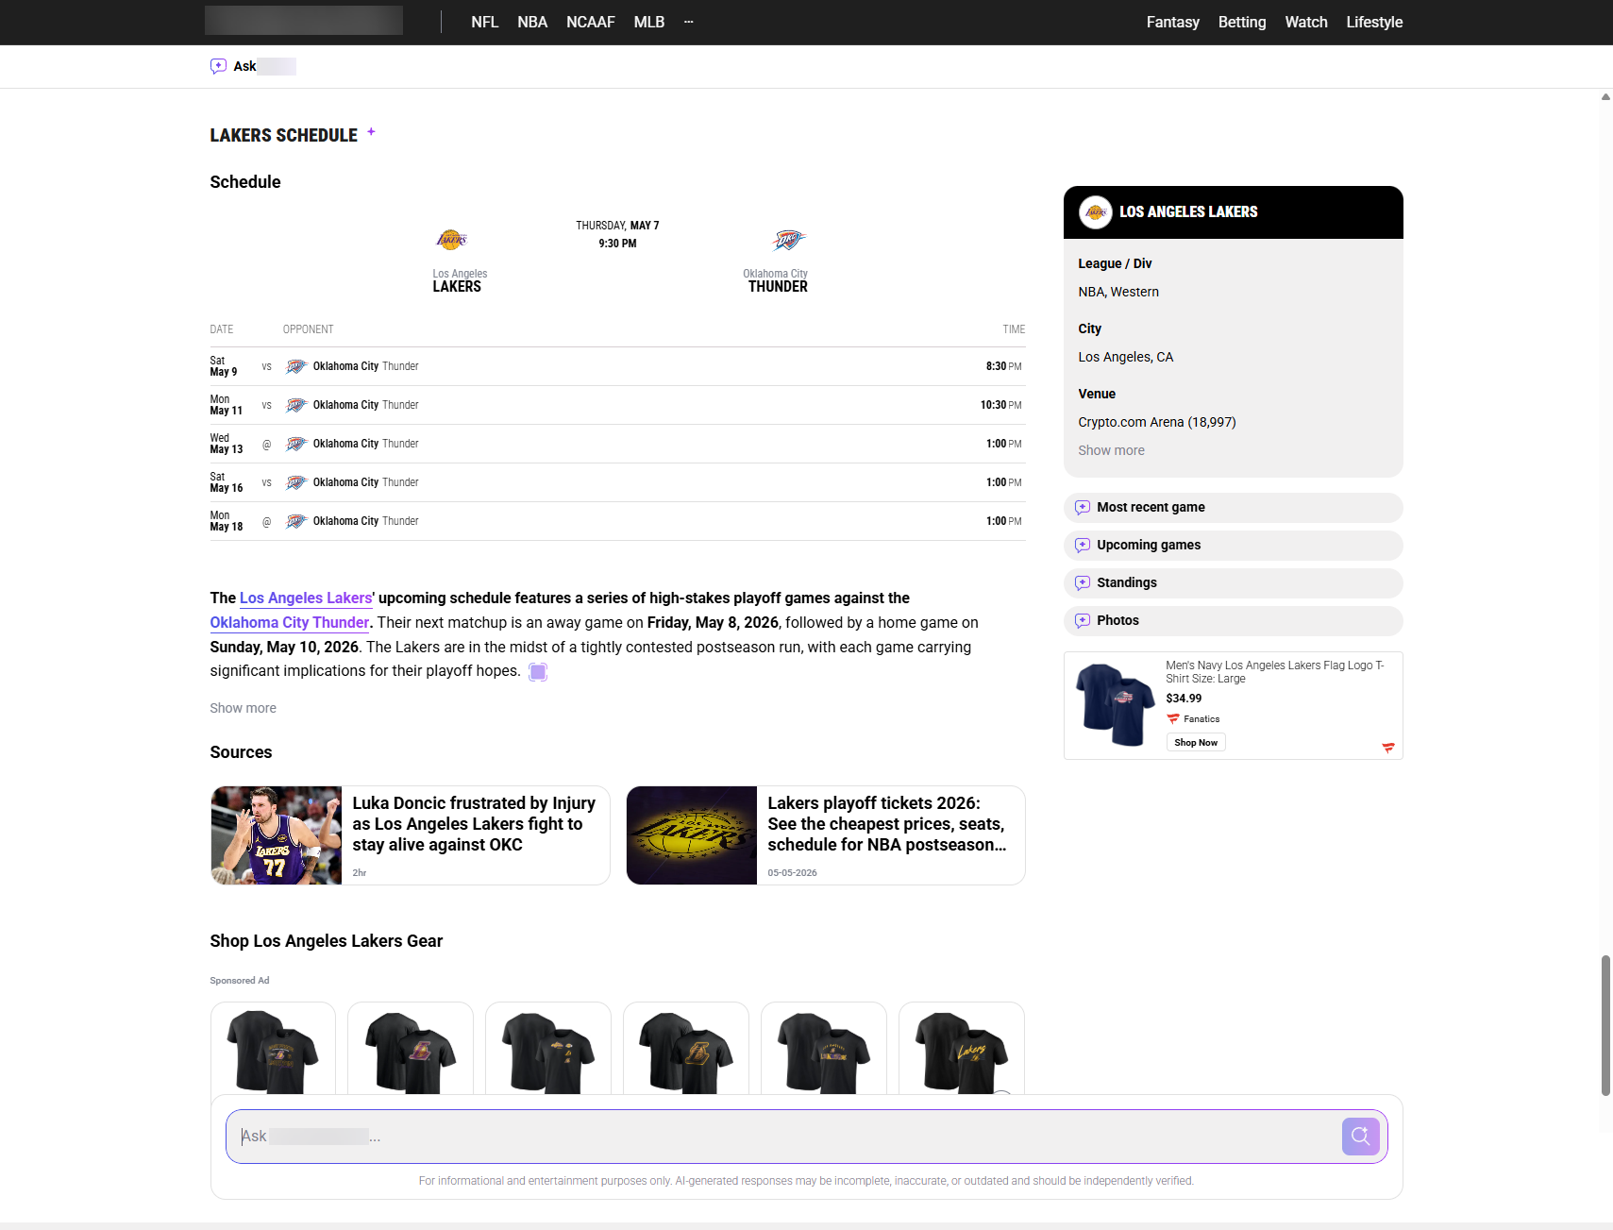The height and width of the screenshot is (1230, 1613).
Task: Click the Fanatics flag logo next to price
Action: (x=1173, y=719)
